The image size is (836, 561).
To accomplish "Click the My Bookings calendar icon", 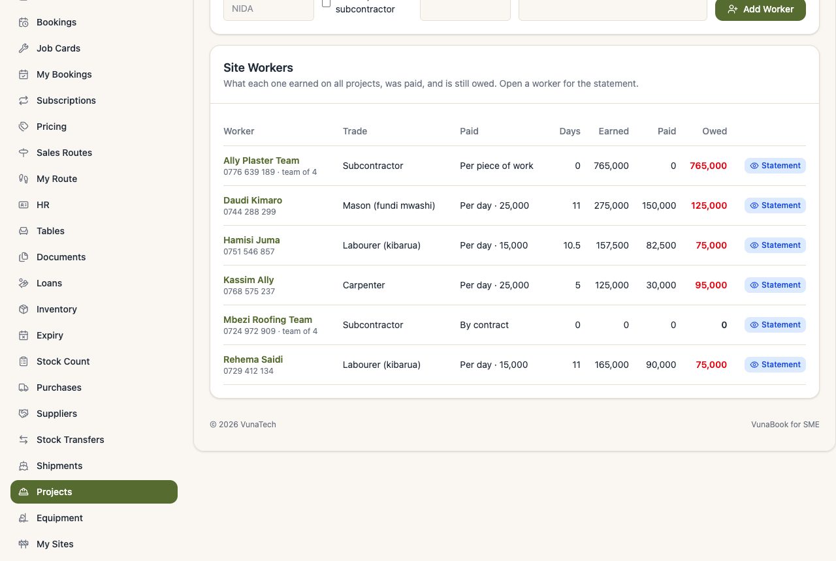I will [x=24, y=74].
